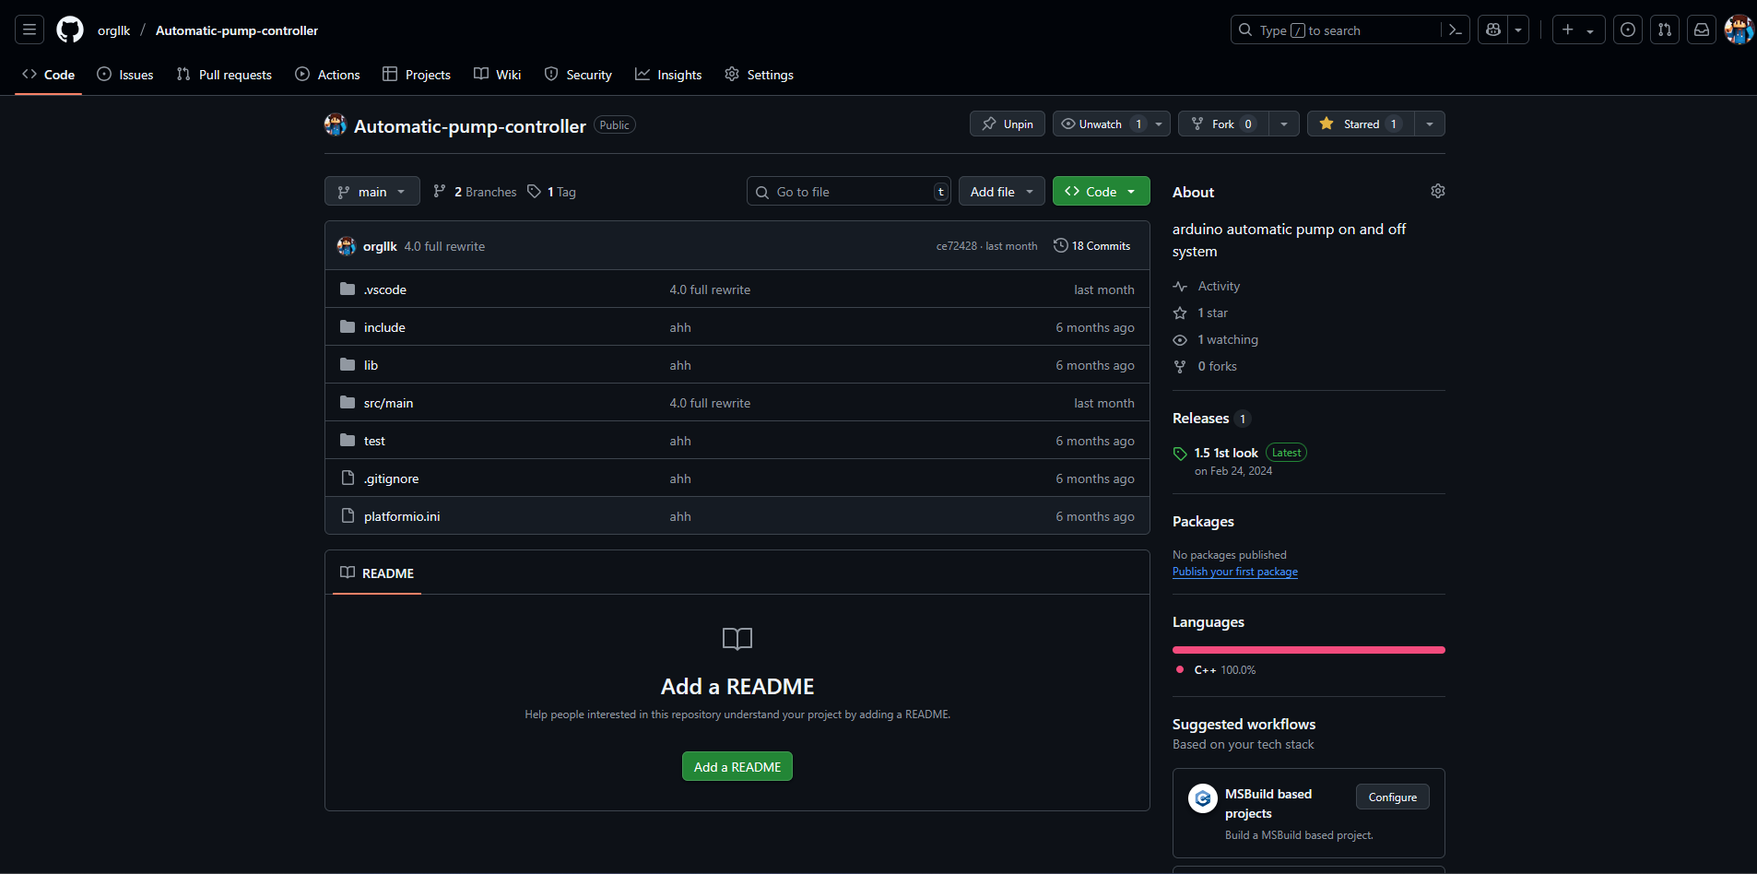Open the issues inbox icon in header
Viewport: 1757px width, 874px height.
point(1628,30)
